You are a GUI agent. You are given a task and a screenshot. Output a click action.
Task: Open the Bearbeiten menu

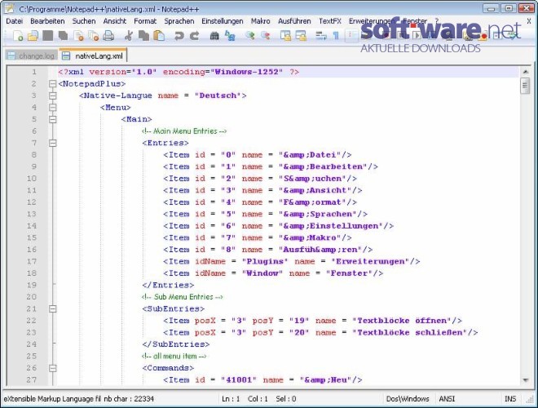(47, 21)
